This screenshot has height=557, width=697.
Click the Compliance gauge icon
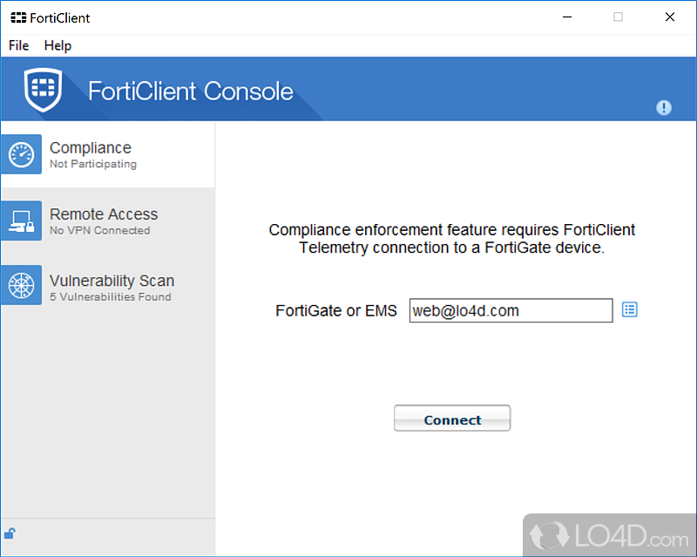tap(21, 155)
